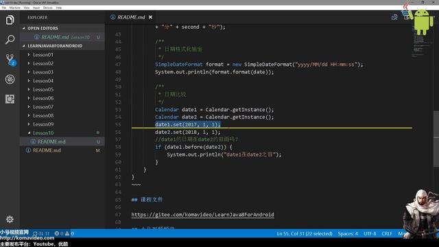Click the if (date1.before(date2)) line
Viewport: 439px width, 247px height.
pyautogui.click(x=193, y=147)
